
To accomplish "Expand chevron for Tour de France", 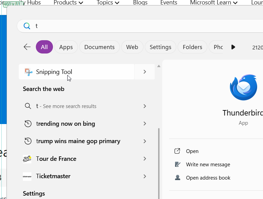I will (144, 159).
